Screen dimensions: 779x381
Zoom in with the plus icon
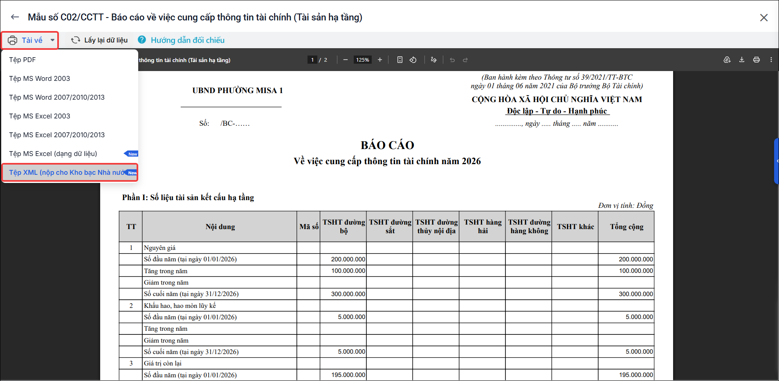point(380,60)
